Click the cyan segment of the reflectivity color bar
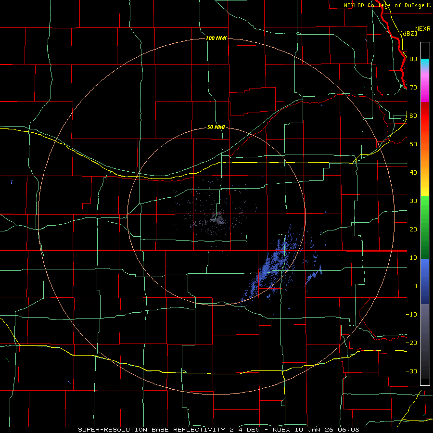 [425, 64]
